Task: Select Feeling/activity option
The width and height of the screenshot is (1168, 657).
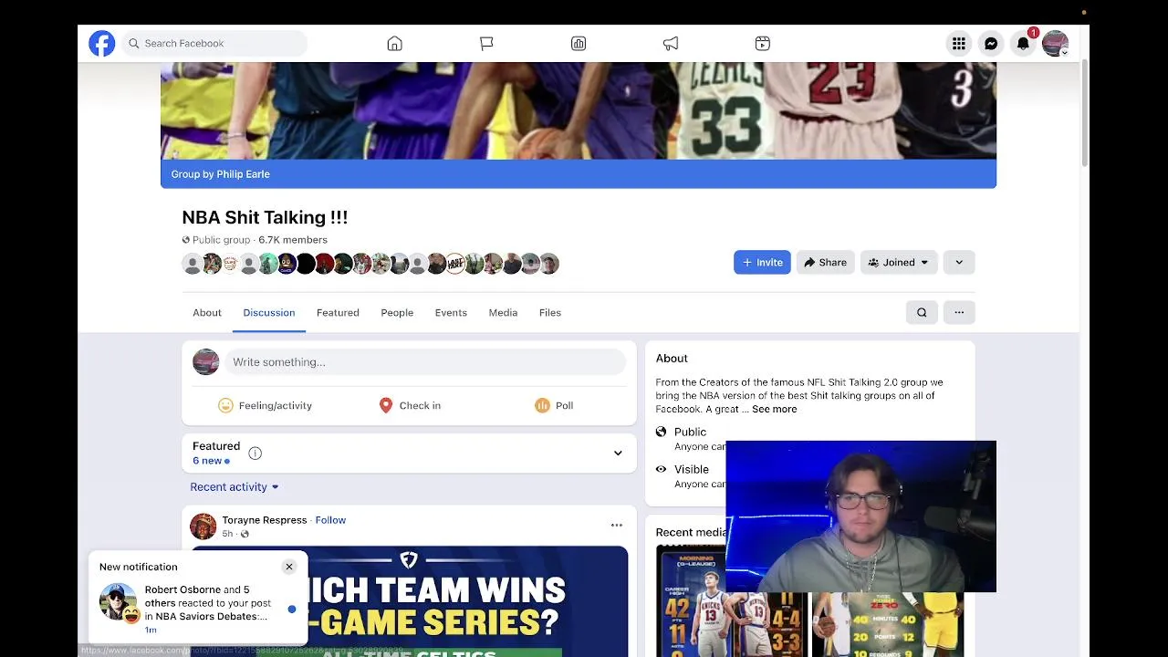Action: [266, 405]
